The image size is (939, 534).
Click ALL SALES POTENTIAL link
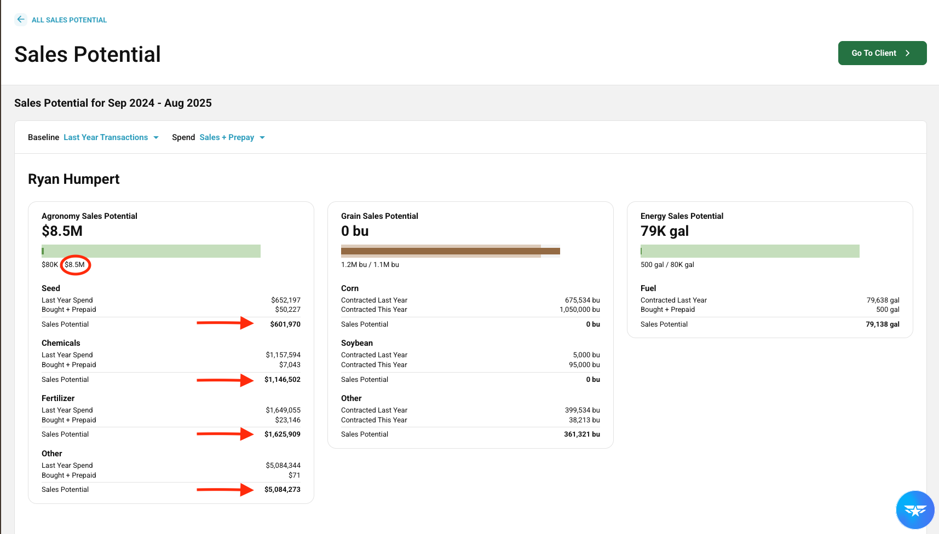tap(69, 20)
